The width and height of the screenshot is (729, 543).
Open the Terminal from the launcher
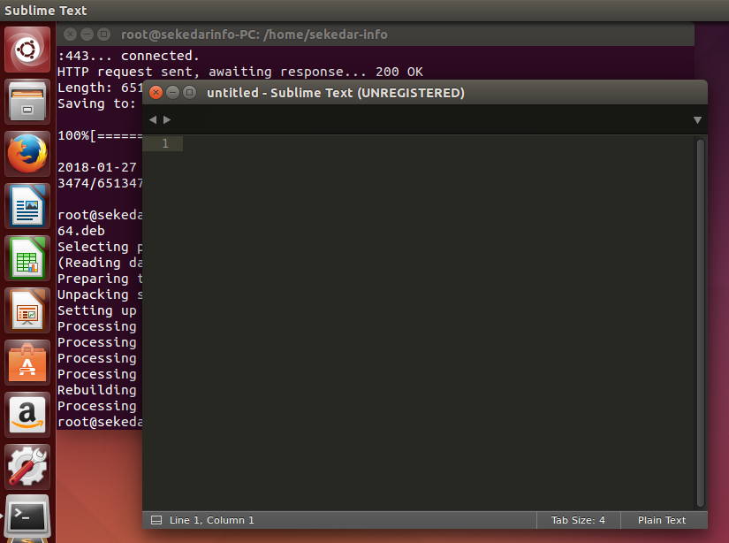click(27, 516)
